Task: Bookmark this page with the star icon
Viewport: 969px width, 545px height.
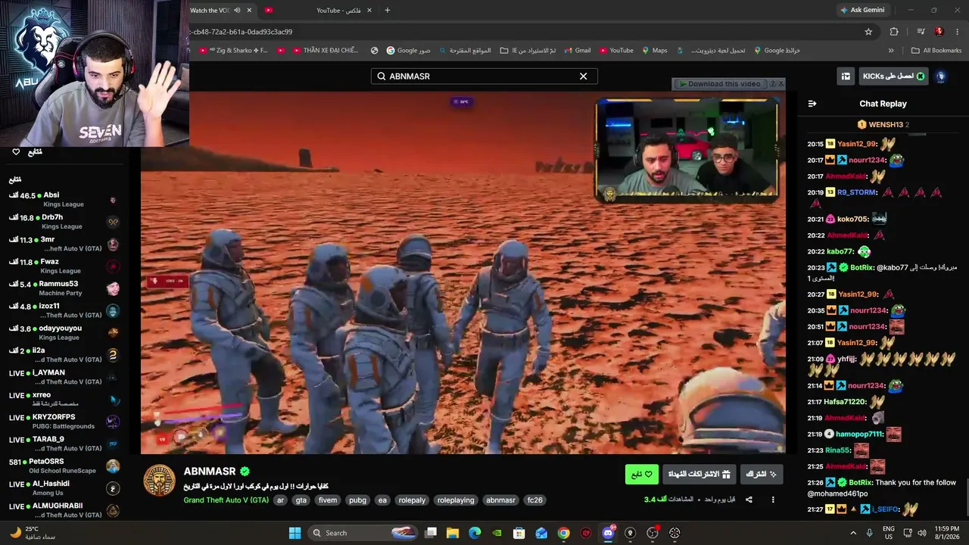Action: [868, 32]
